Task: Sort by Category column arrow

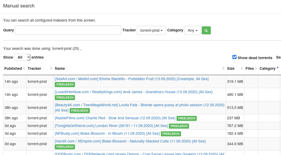Action: point(278,68)
